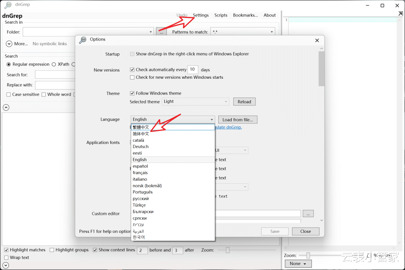
Task: Click the magnifier icon in Options dialog title
Action: pyautogui.click(x=82, y=40)
